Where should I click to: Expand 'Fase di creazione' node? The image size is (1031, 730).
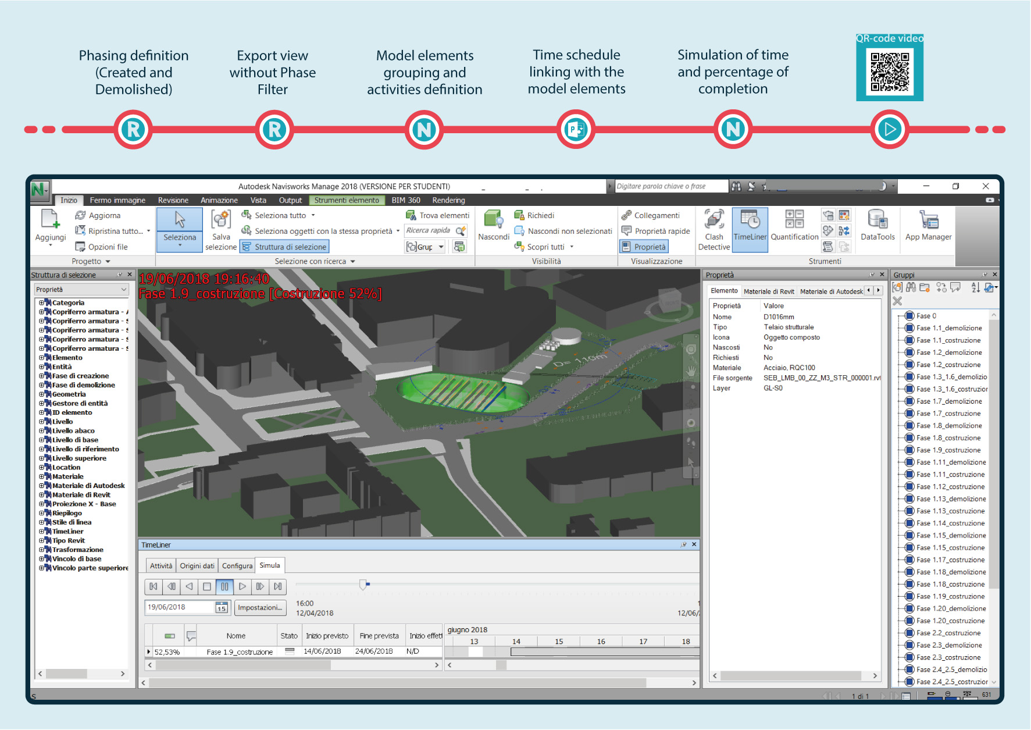(41, 376)
